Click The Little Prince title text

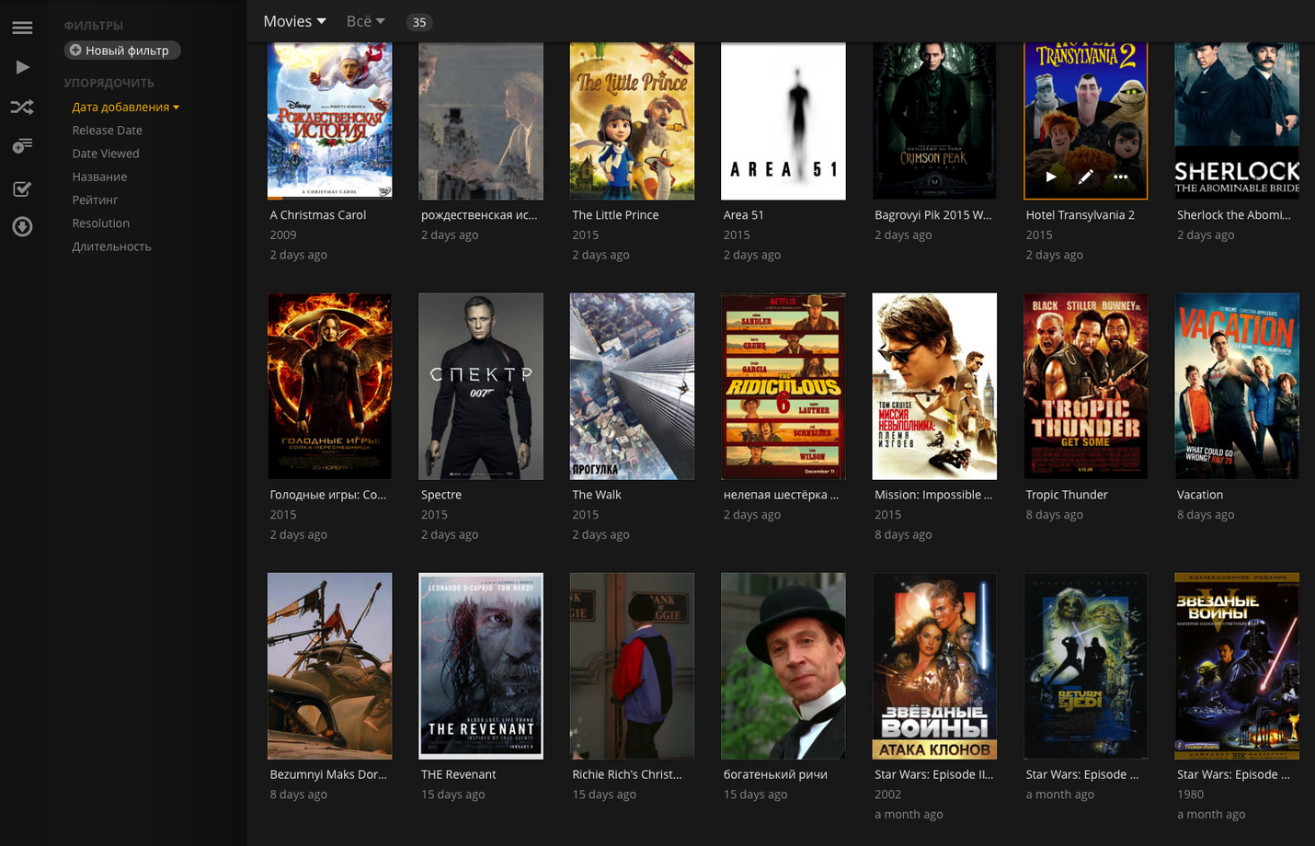[x=615, y=214]
